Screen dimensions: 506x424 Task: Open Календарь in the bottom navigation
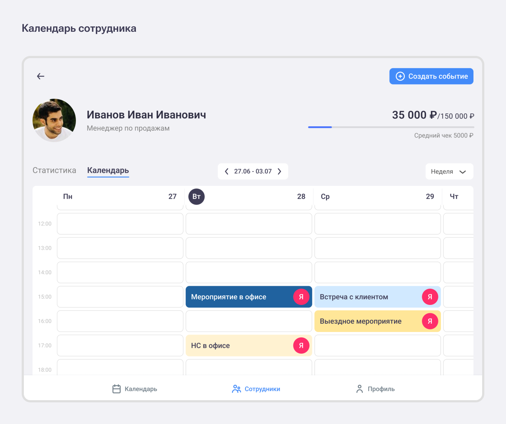134,389
